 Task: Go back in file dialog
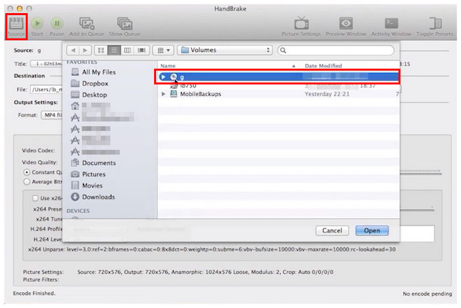click(73, 50)
